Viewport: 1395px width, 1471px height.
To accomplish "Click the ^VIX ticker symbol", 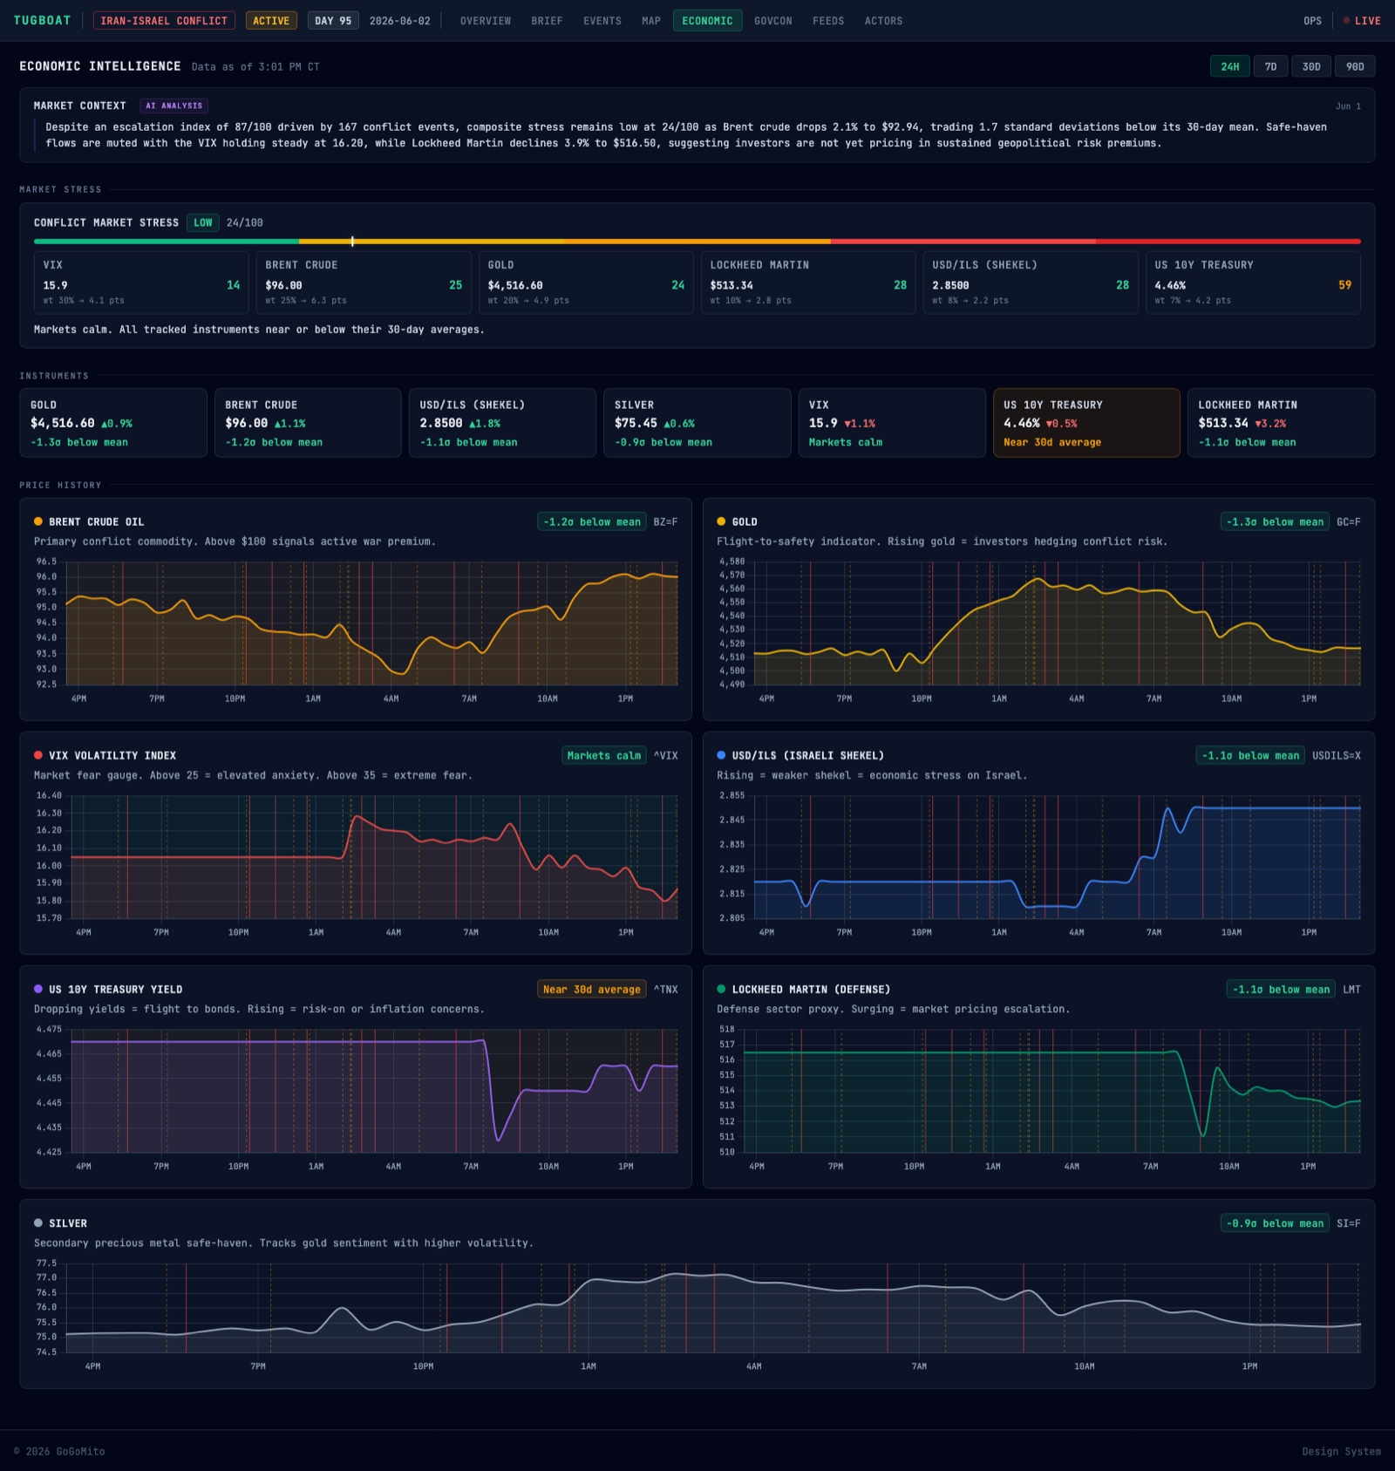I will (x=665, y=755).
